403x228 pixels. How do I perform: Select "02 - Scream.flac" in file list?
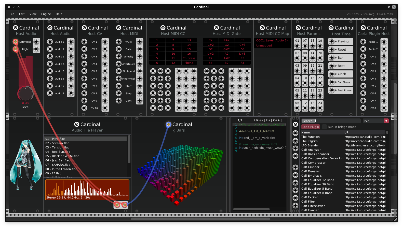pos(85,143)
